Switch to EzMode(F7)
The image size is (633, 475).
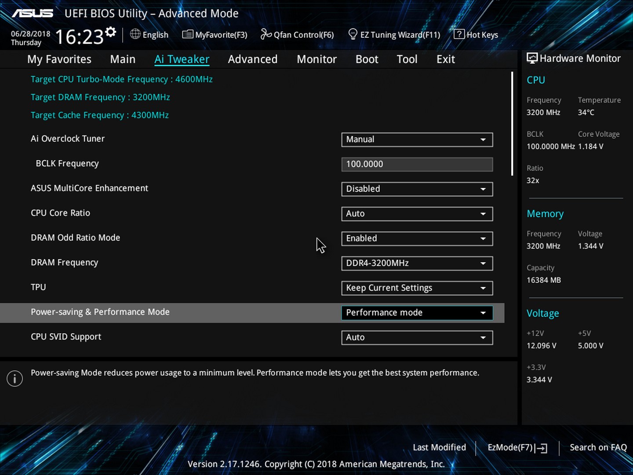517,448
